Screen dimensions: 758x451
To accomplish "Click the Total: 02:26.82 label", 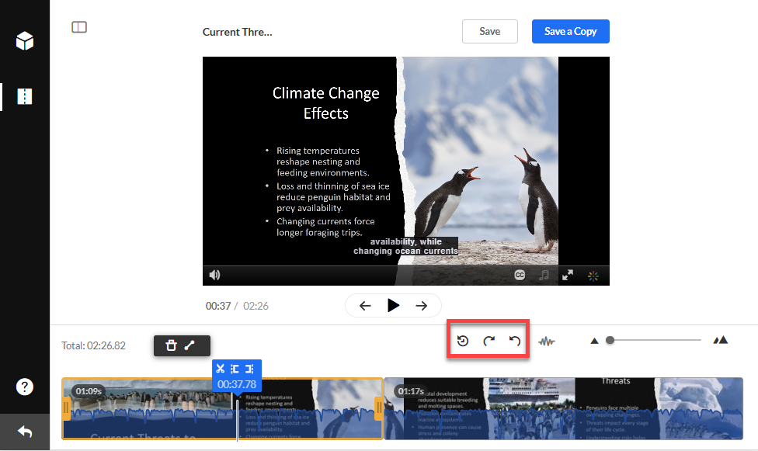I will pyautogui.click(x=93, y=345).
